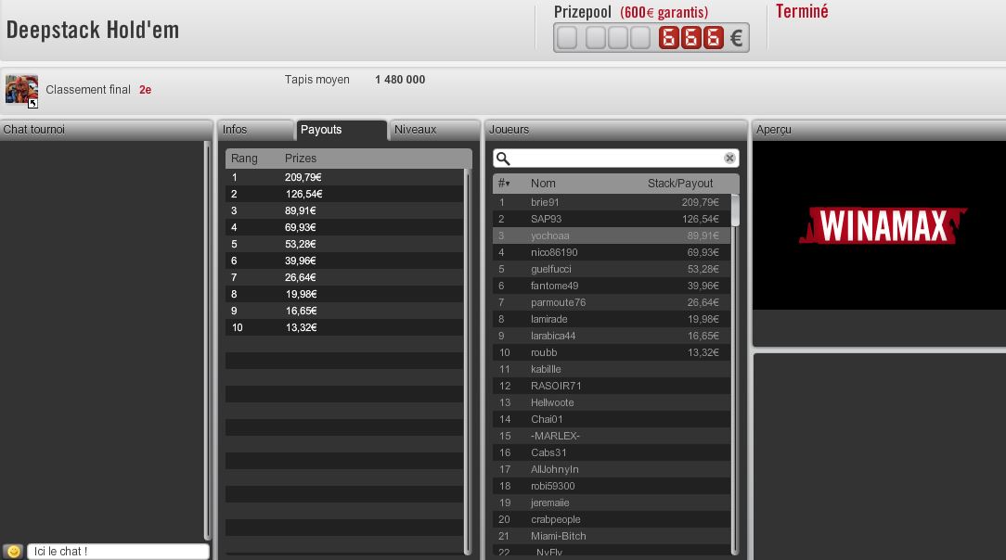Click the 126,54€ prize in Payouts table
This screenshot has height=560, width=1006.
tap(303, 194)
